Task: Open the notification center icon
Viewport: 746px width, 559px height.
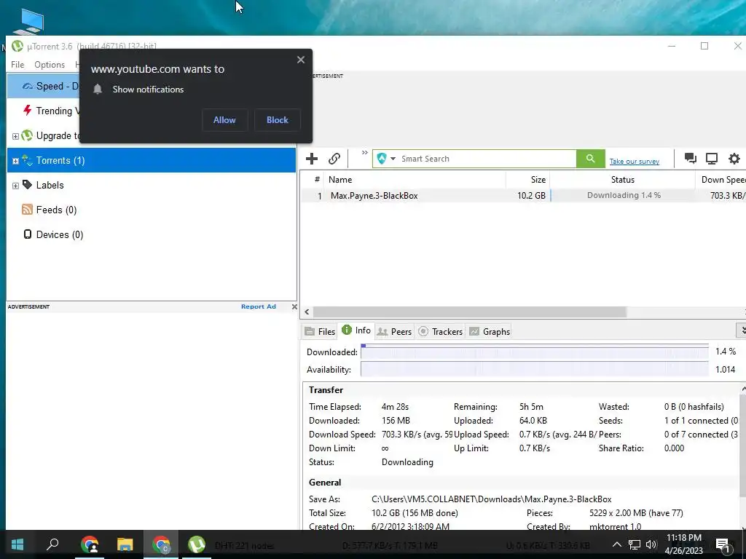Action: [x=723, y=544]
